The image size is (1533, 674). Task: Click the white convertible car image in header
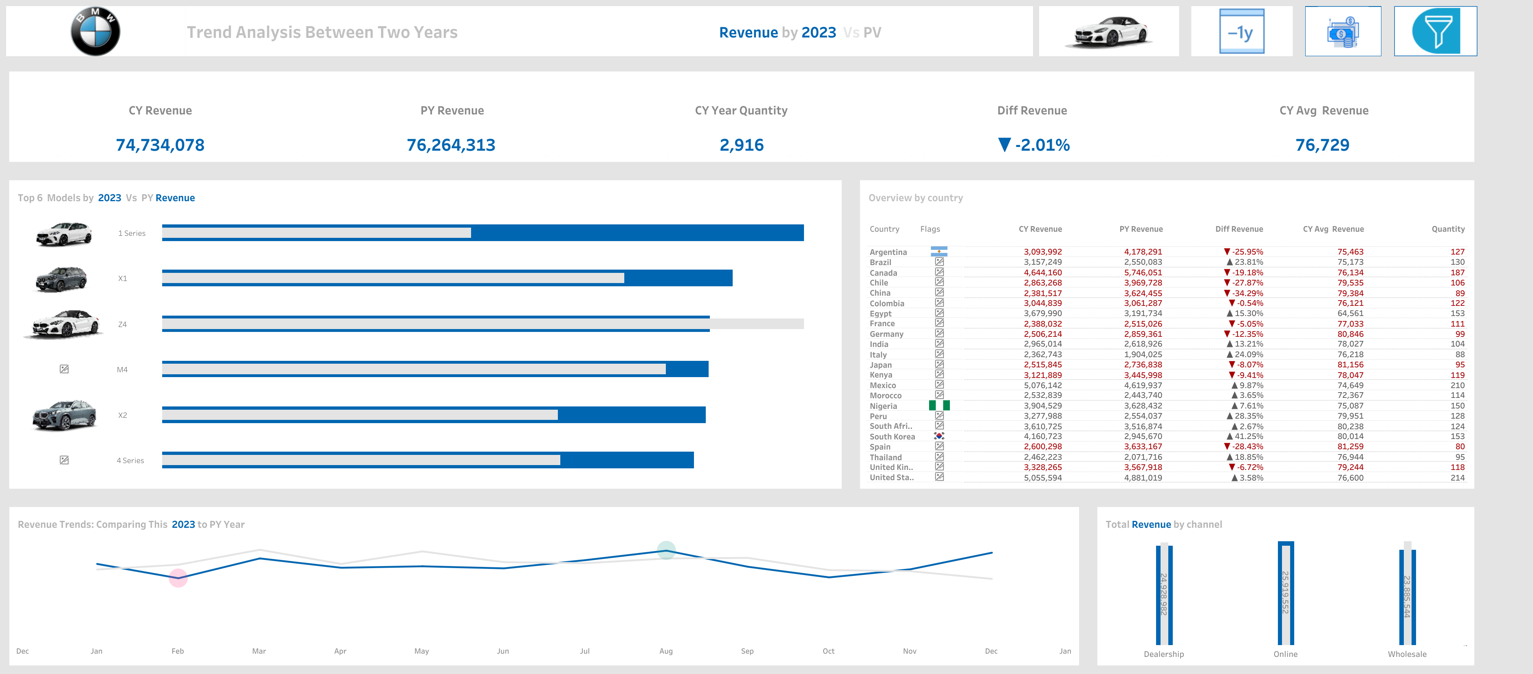click(x=1109, y=31)
